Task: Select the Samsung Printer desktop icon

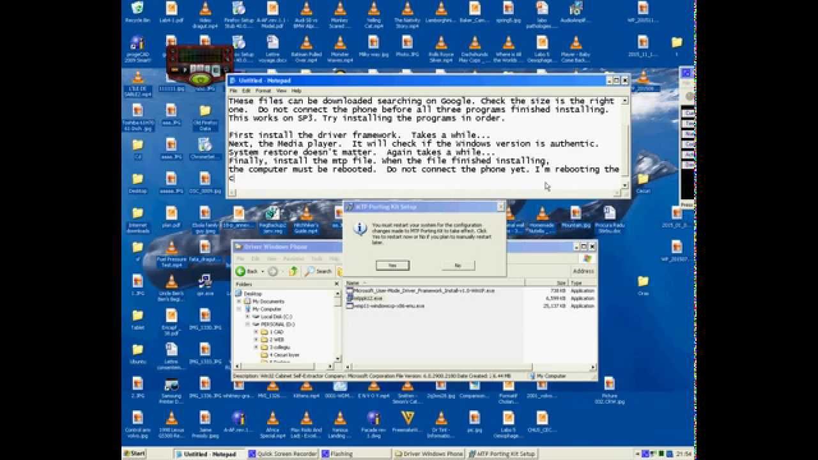Action: click(171, 390)
